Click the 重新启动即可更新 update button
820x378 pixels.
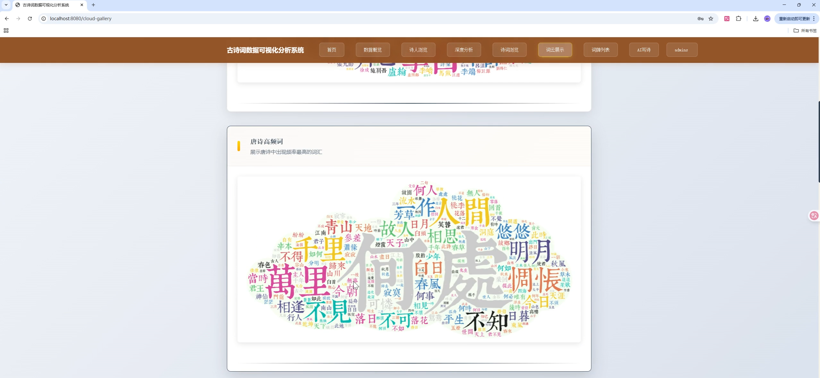(794, 19)
